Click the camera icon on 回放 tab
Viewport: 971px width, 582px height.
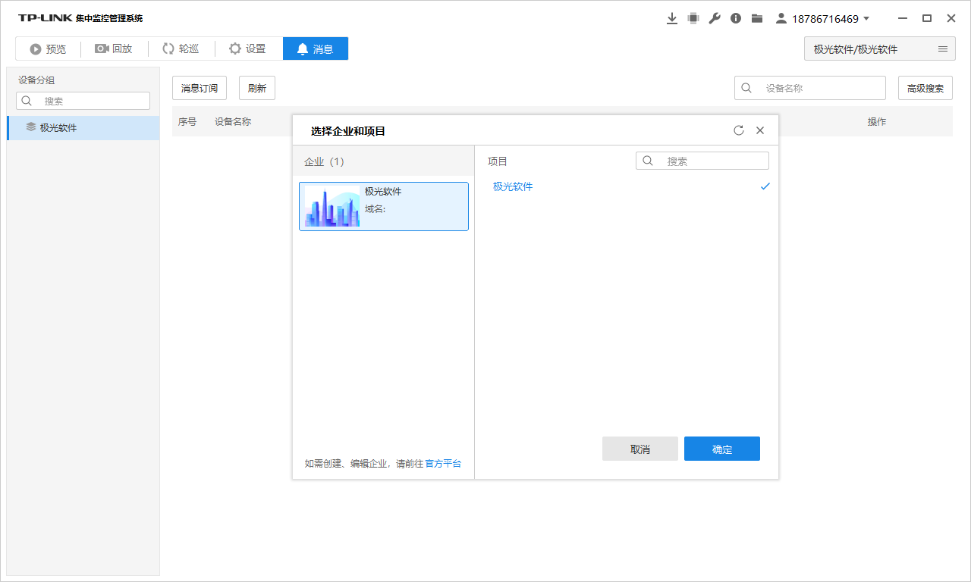point(102,48)
